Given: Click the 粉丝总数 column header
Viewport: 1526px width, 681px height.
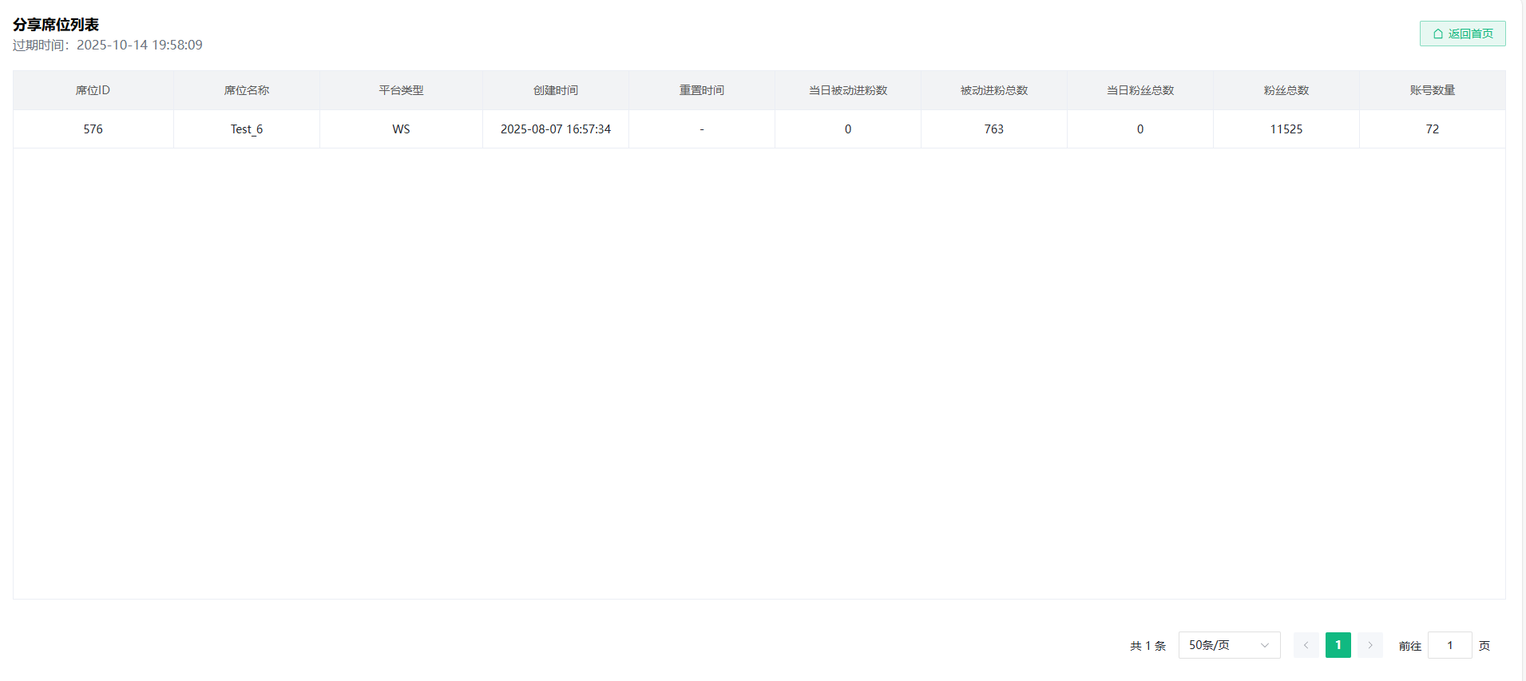Looking at the screenshot, I should (1286, 90).
